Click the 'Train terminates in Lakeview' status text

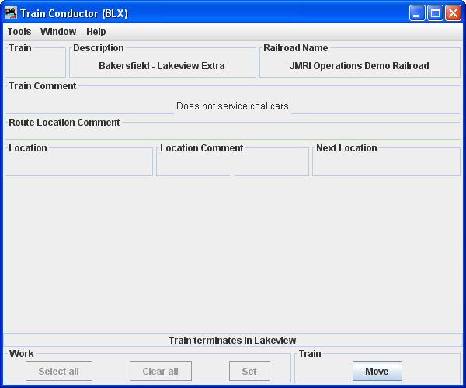click(x=232, y=341)
